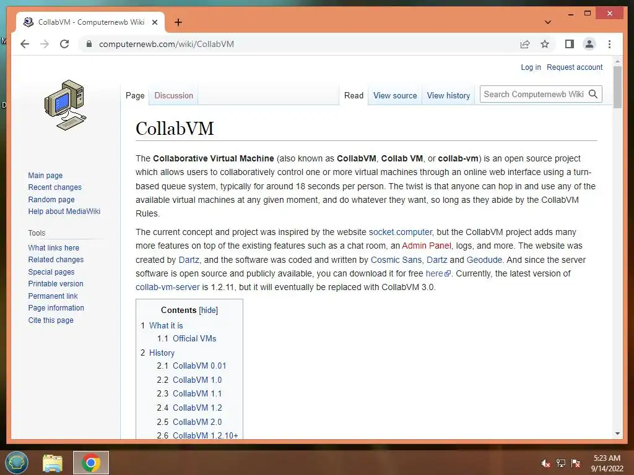Jump to contents item CollabVM 2.0

(198, 422)
